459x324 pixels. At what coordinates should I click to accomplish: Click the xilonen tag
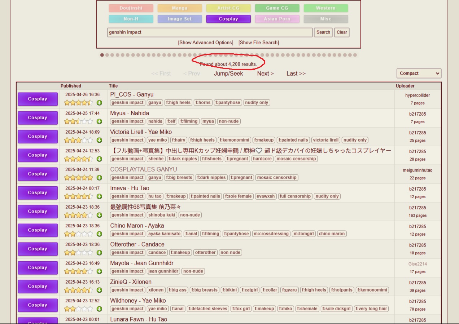coord(156,290)
